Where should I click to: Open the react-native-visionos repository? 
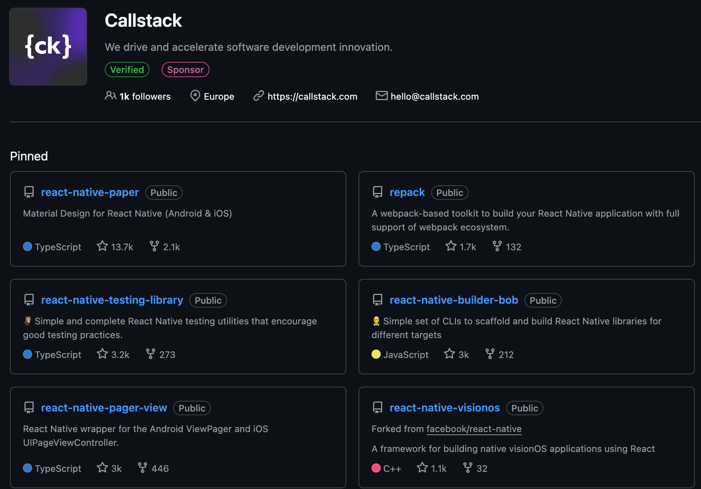point(445,408)
